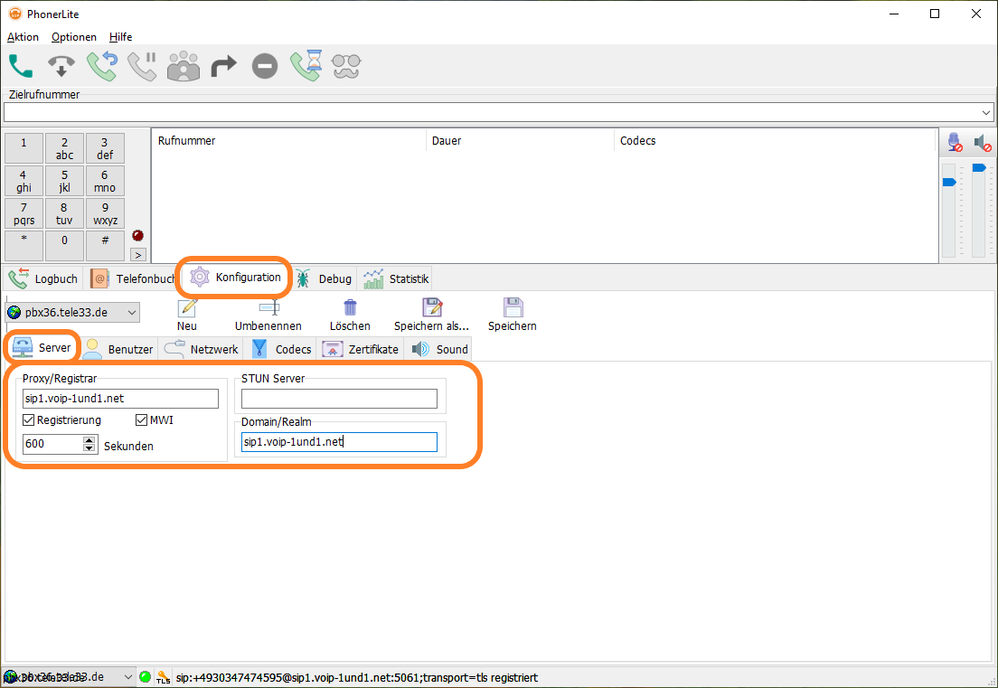Click the Speichern als floppy icon
The height and width of the screenshot is (688, 998).
[x=432, y=308]
